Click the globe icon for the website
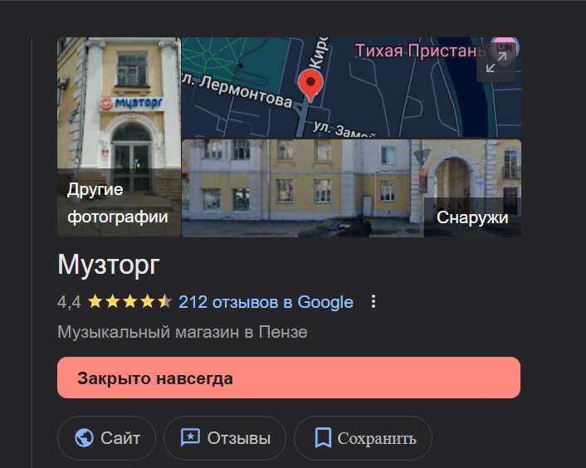586x468 pixels. [x=84, y=438]
